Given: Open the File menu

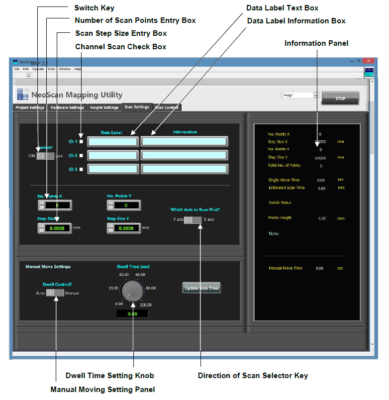Looking at the screenshot, I should (17, 69).
